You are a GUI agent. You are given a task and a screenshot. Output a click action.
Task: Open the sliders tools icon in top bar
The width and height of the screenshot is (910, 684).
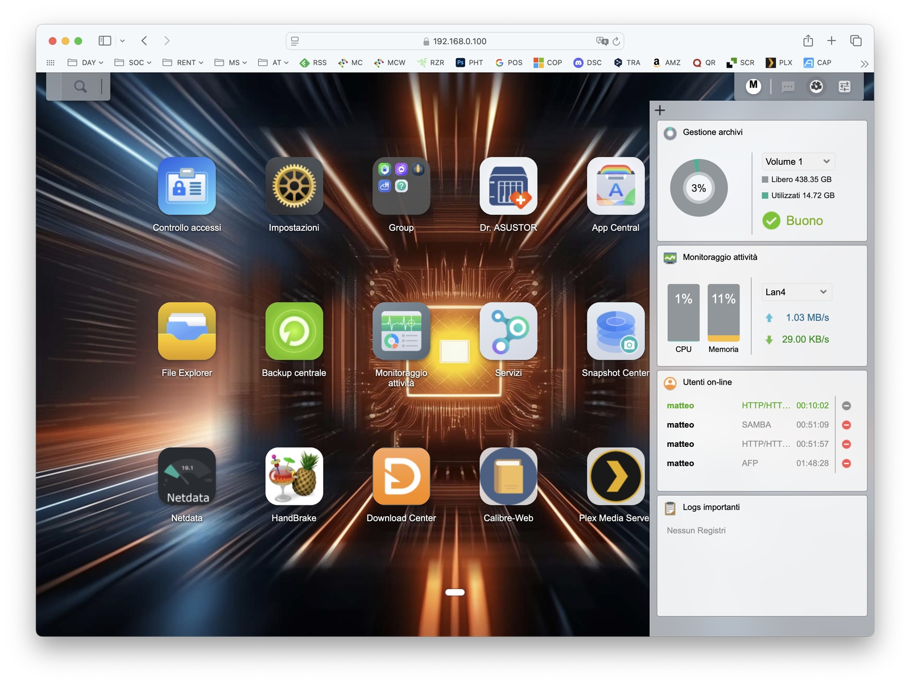845,86
